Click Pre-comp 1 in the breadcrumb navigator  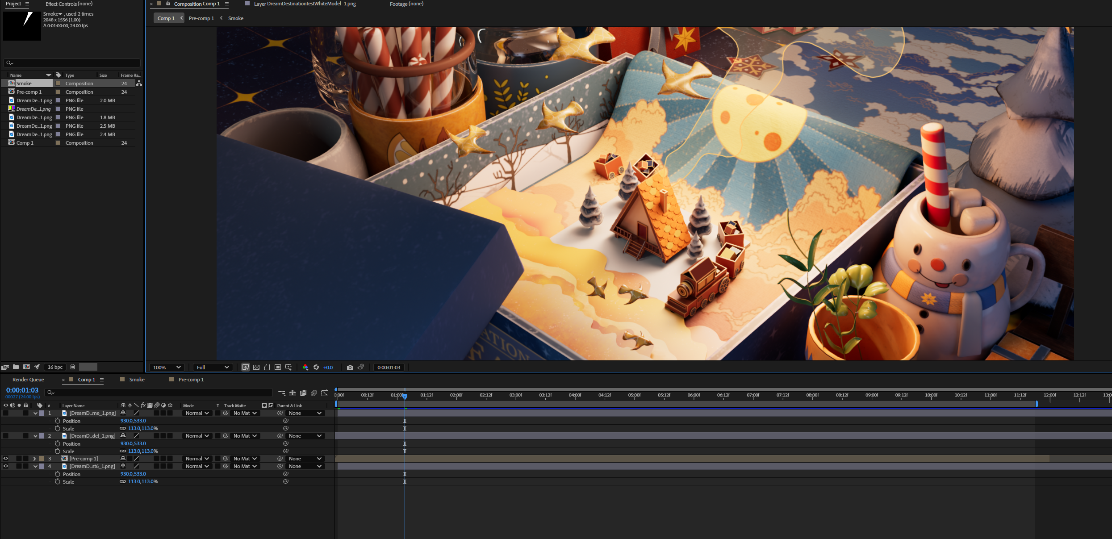point(201,18)
